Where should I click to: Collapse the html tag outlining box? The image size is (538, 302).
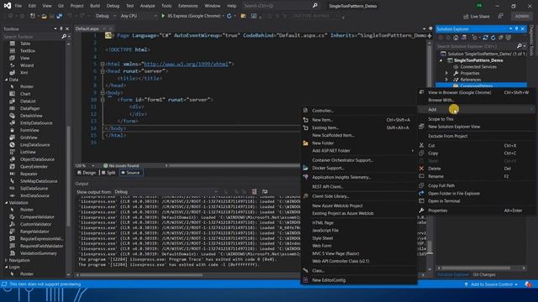[x=103, y=64]
